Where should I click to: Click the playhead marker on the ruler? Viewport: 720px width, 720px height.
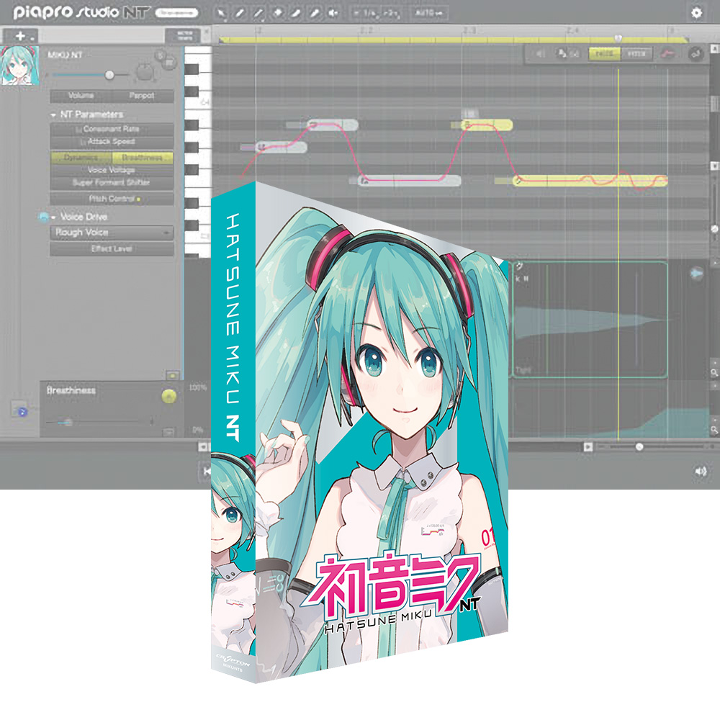pyautogui.click(x=618, y=38)
